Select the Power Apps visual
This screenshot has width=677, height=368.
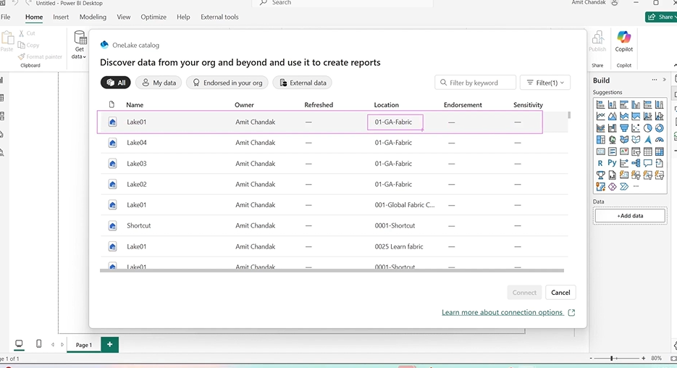pos(613,187)
